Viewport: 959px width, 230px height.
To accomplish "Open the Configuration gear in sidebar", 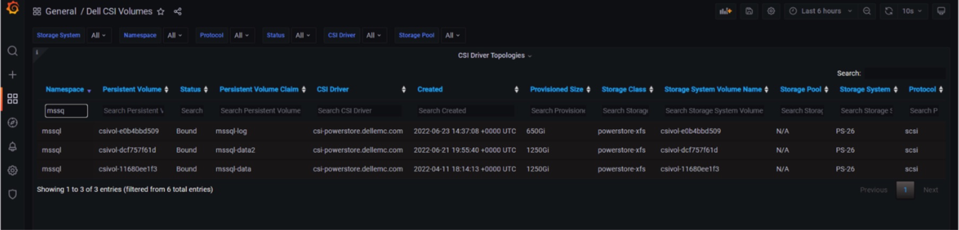I will click(13, 171).
